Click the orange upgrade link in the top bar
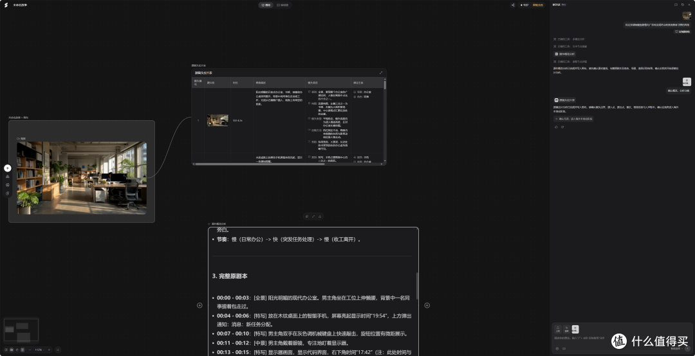 (537, 5)
